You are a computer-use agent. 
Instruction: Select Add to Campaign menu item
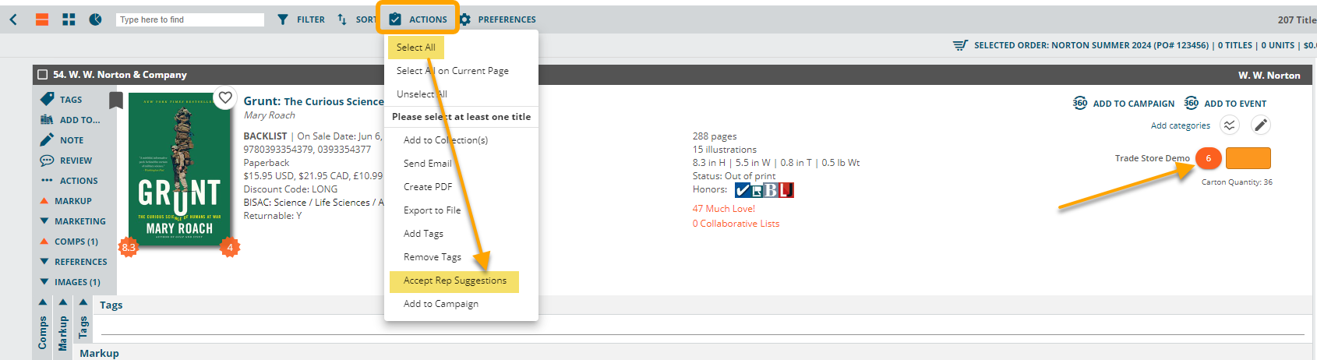441,304
